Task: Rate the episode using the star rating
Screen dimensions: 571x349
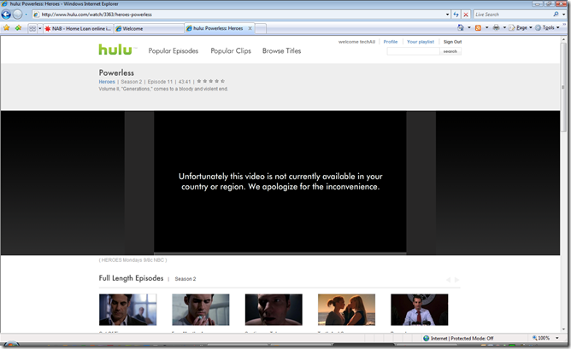Action: click(x=211, y=81)
